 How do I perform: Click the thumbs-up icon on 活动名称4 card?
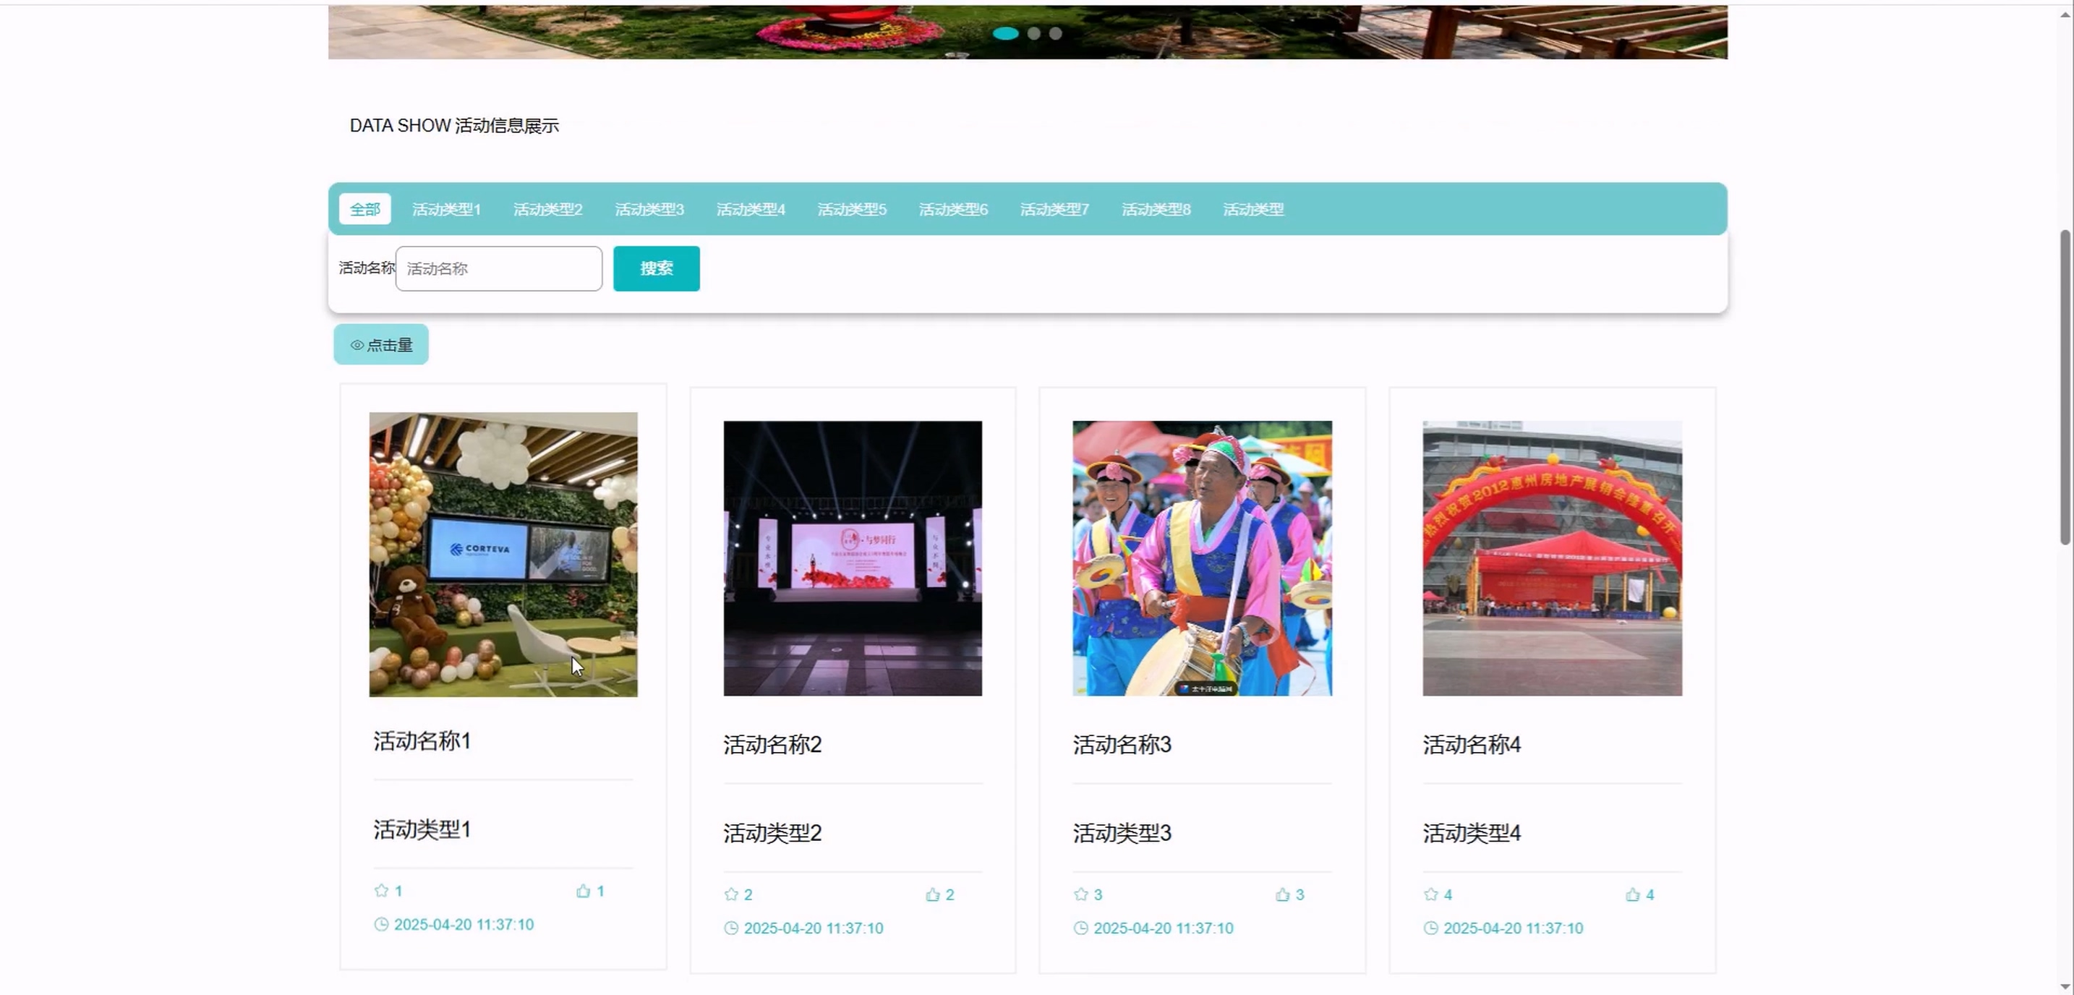pos(1632,894)
